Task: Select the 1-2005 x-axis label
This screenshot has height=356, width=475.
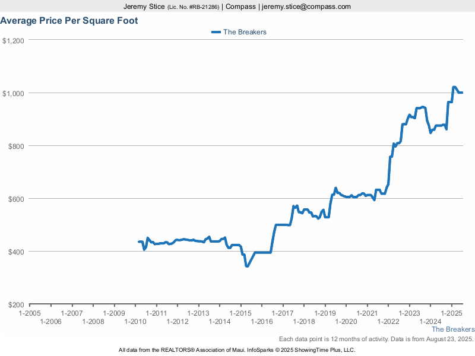Action: point(30,313)
